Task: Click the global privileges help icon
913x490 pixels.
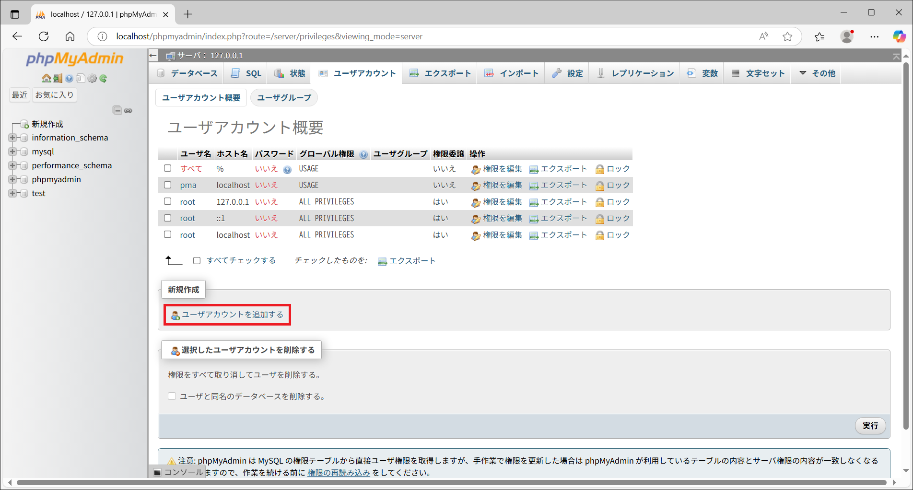Action: [x=363, y=154]
